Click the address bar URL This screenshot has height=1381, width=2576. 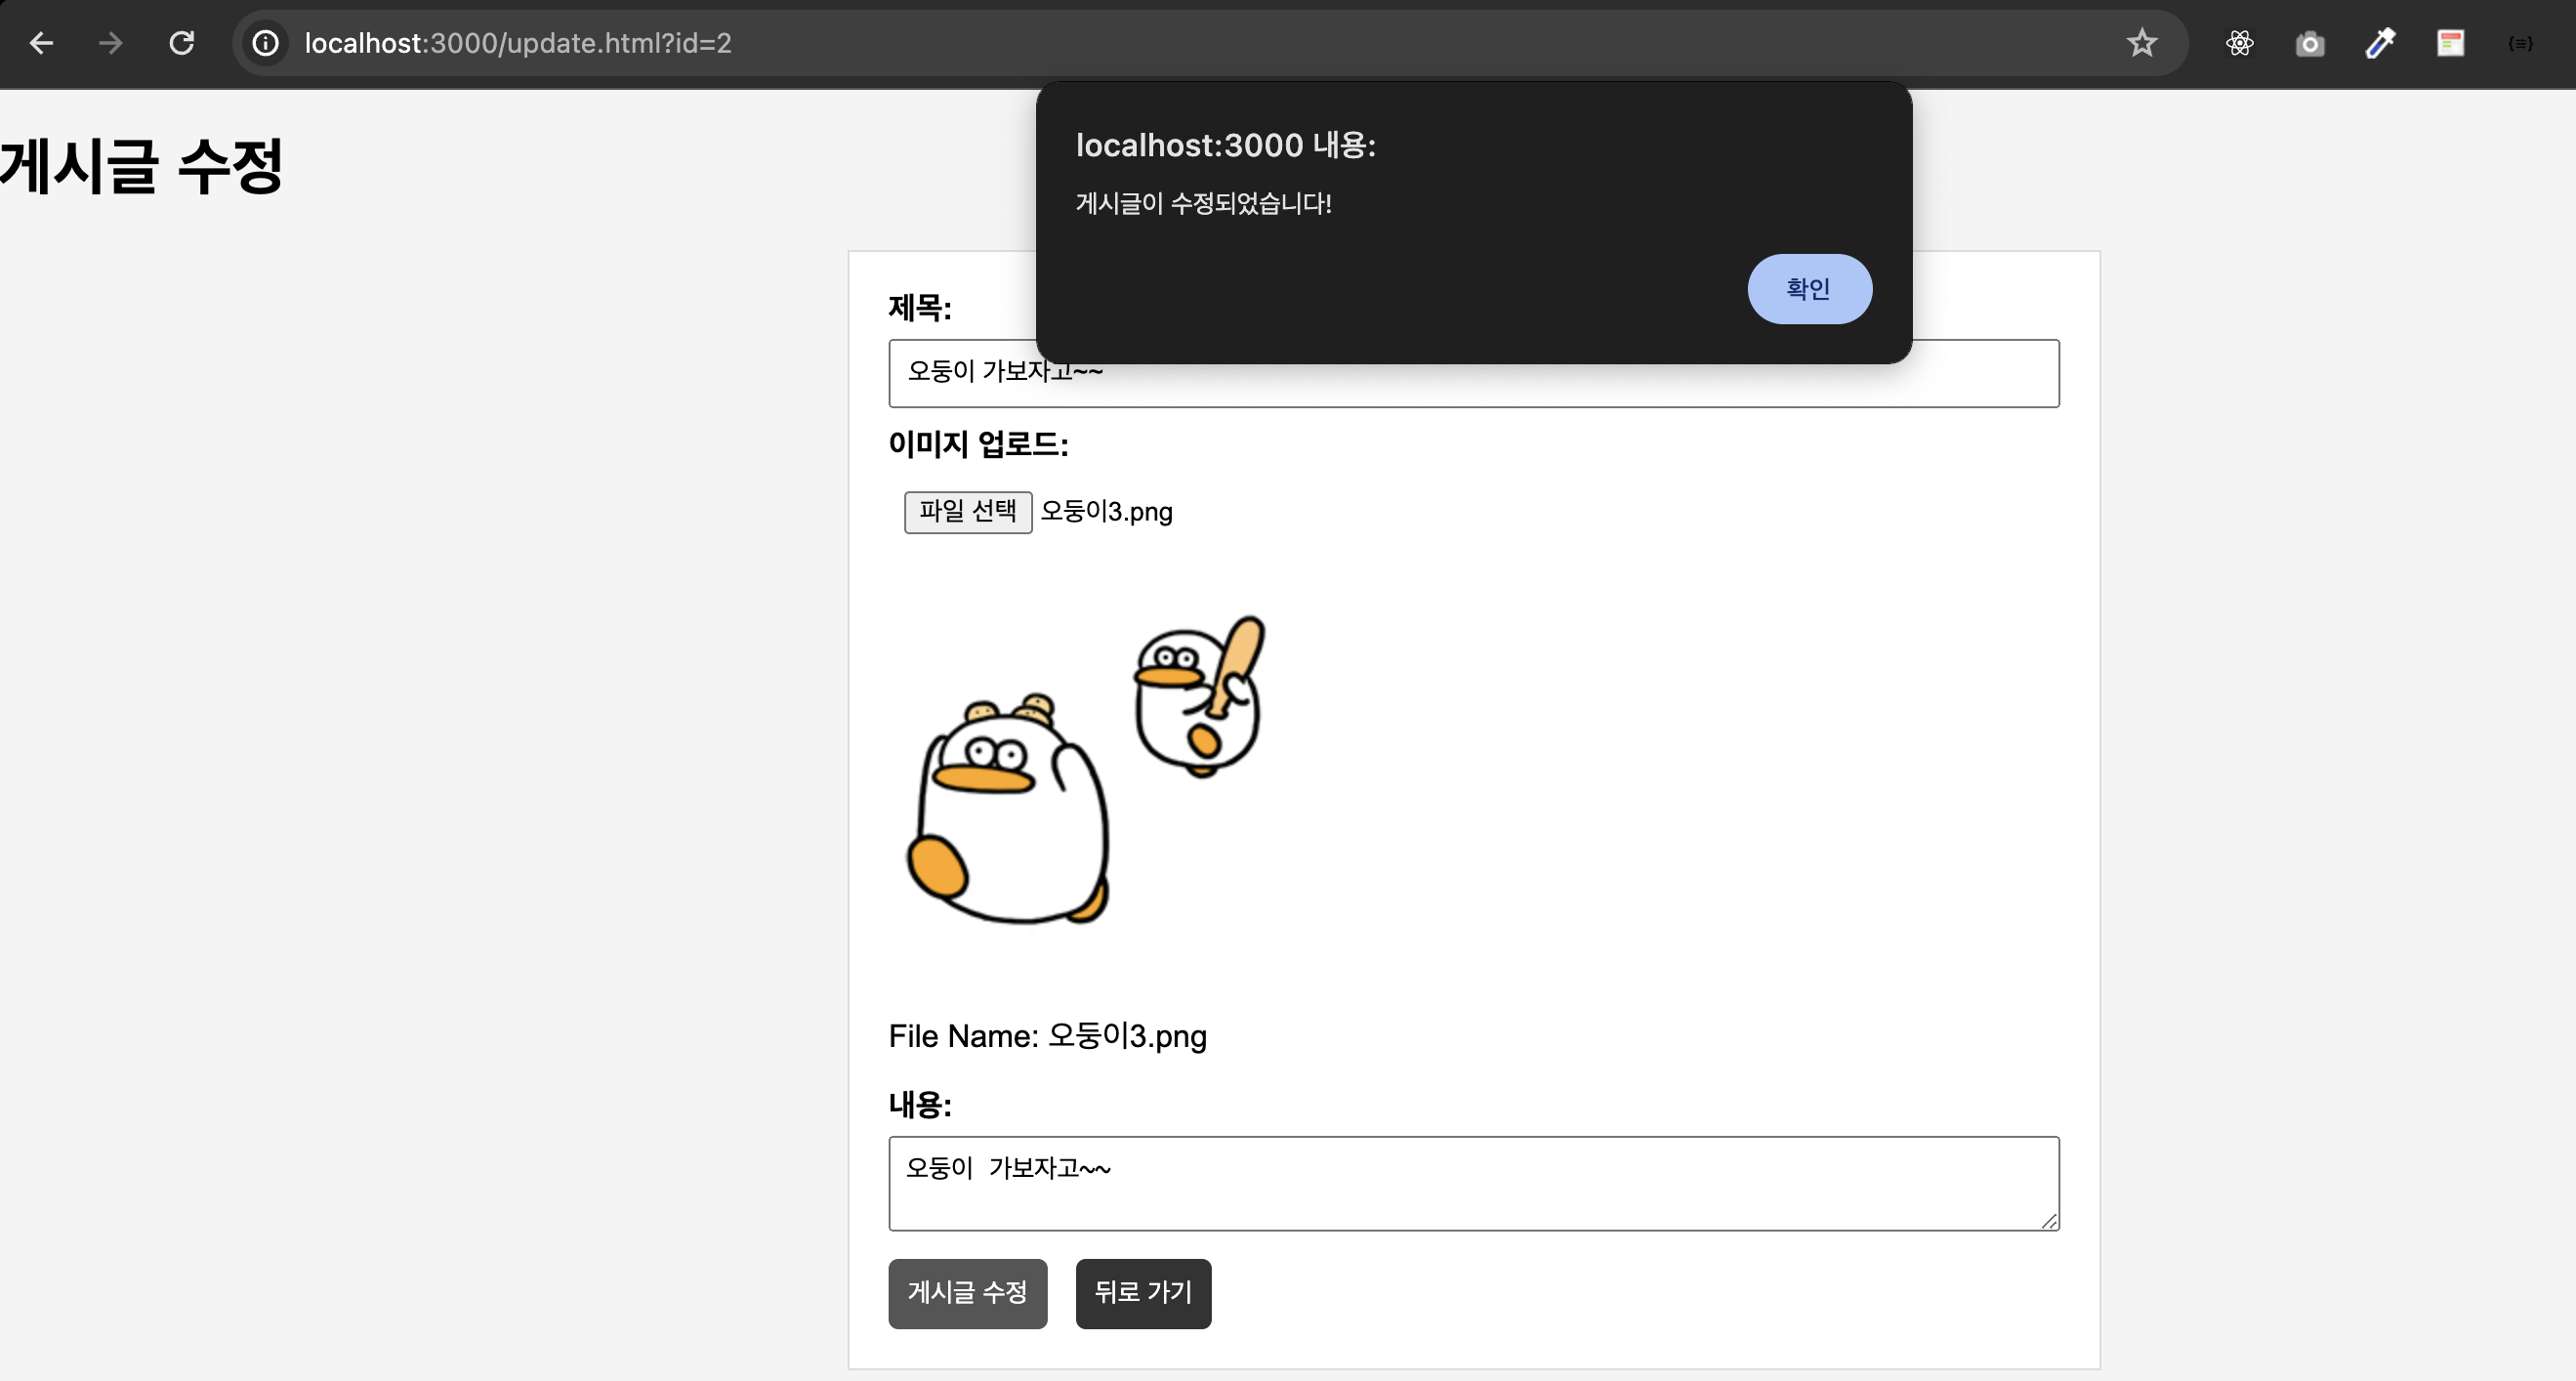tap(518, 43)
